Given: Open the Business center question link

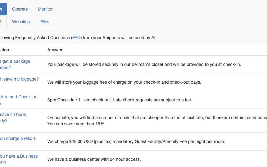Looking at the screenshot, I should click(x=19, y=159).
